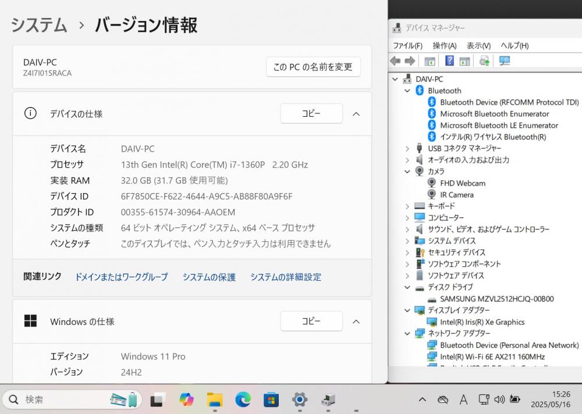Select the ディスプレイ アダプター category label
582x414 pixels.
point(459,310)
